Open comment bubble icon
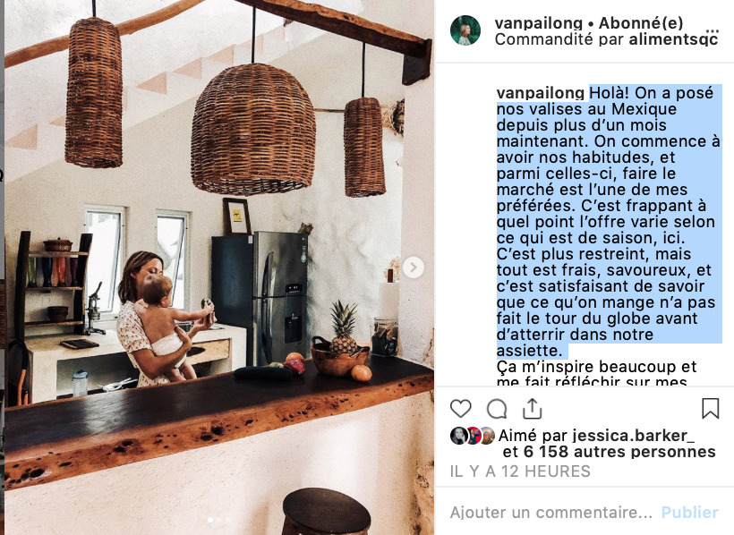Screen dimensions: 734x535 (497, 409)
